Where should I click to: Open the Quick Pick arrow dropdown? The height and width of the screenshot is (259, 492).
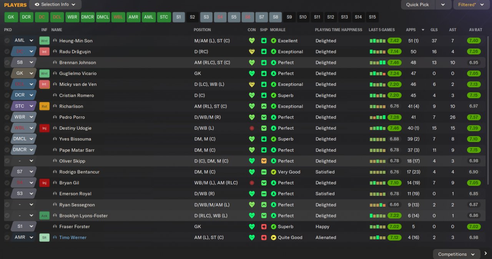[x=443, y=5]
